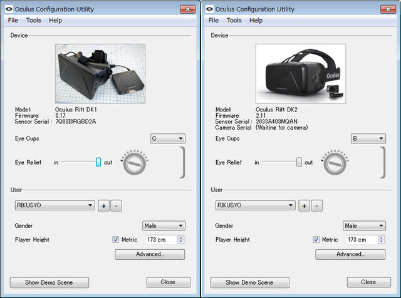Click the Eye Relief slider handle in the DK2 window
The width and height of the screenshot is (401, 298).
tap(299, 162)
